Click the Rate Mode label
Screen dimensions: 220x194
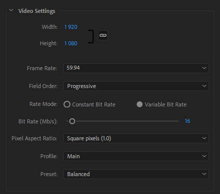click(x=43, y=104)
